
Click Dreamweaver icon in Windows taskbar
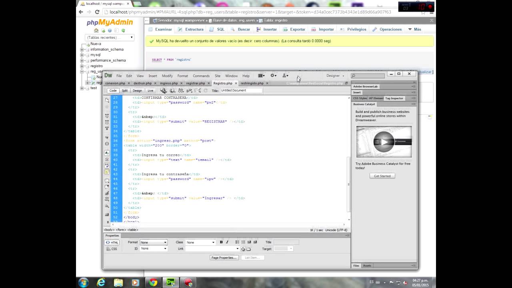[171, 282]
